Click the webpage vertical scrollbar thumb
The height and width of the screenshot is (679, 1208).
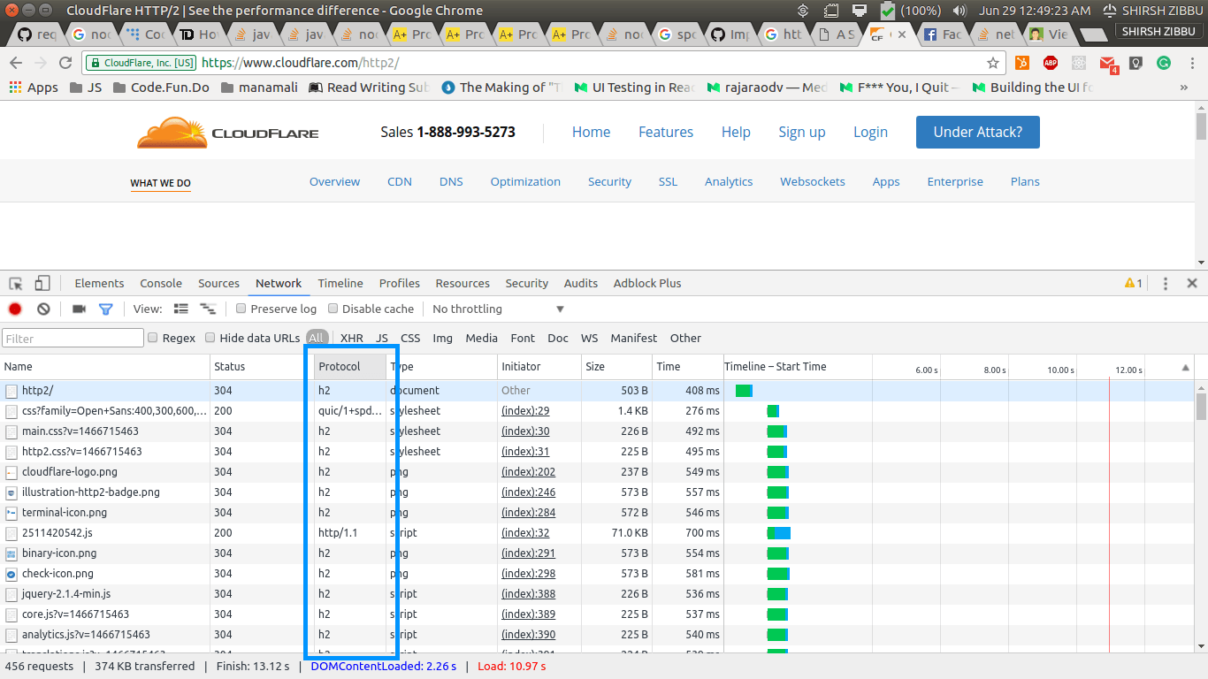[1201, 125]
